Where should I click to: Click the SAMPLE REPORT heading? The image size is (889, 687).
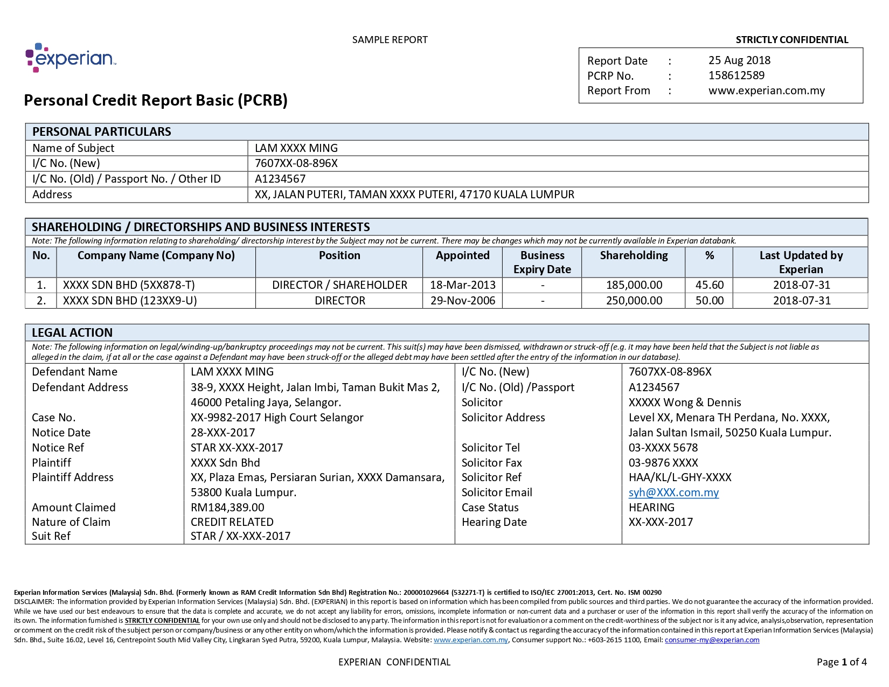(390, 40)
